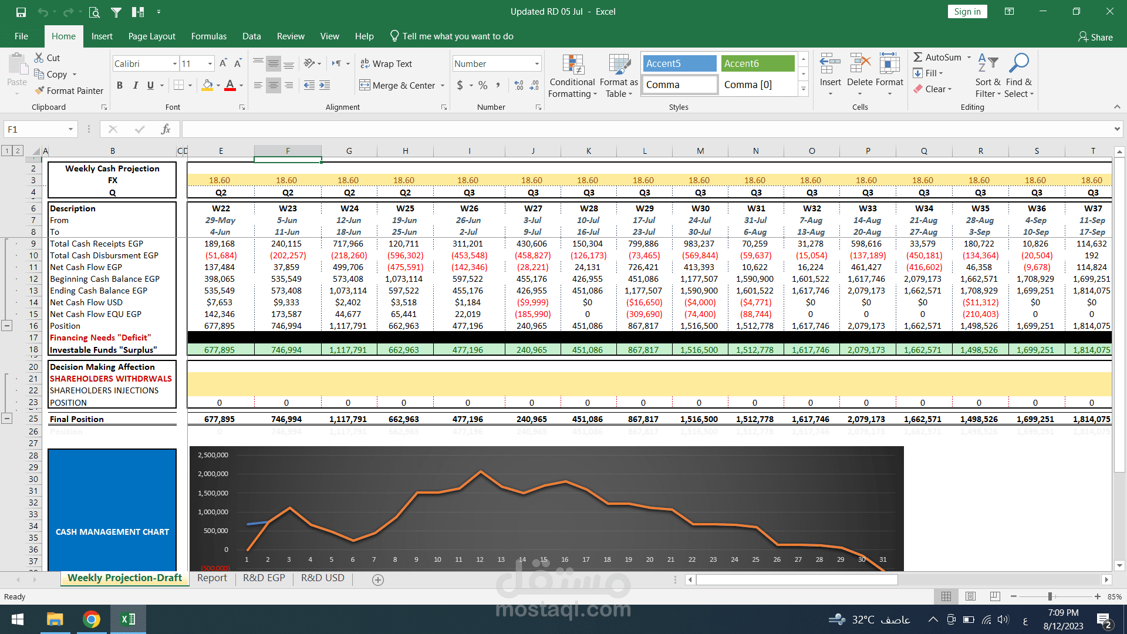The height and width of the screenshot is (634, 1127).
Task: Open the Data ribbon tab
Action: [x=251, y=36]
